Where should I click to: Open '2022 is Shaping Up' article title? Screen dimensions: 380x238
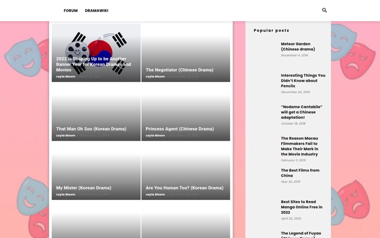(x=93, y=65)
